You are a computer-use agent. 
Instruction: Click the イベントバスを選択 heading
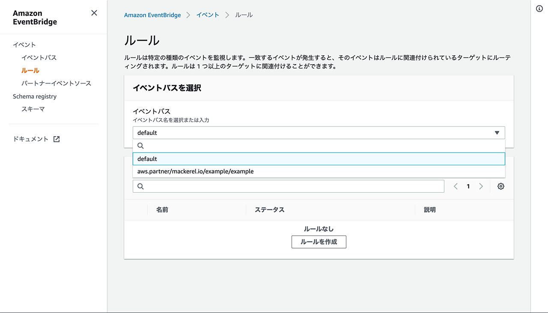pos(167,88)
